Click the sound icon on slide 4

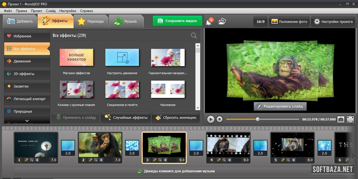coord(229,160)
